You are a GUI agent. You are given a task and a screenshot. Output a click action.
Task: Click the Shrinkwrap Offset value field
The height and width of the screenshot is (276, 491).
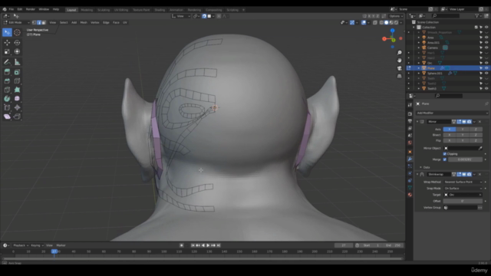click(463, 201)
